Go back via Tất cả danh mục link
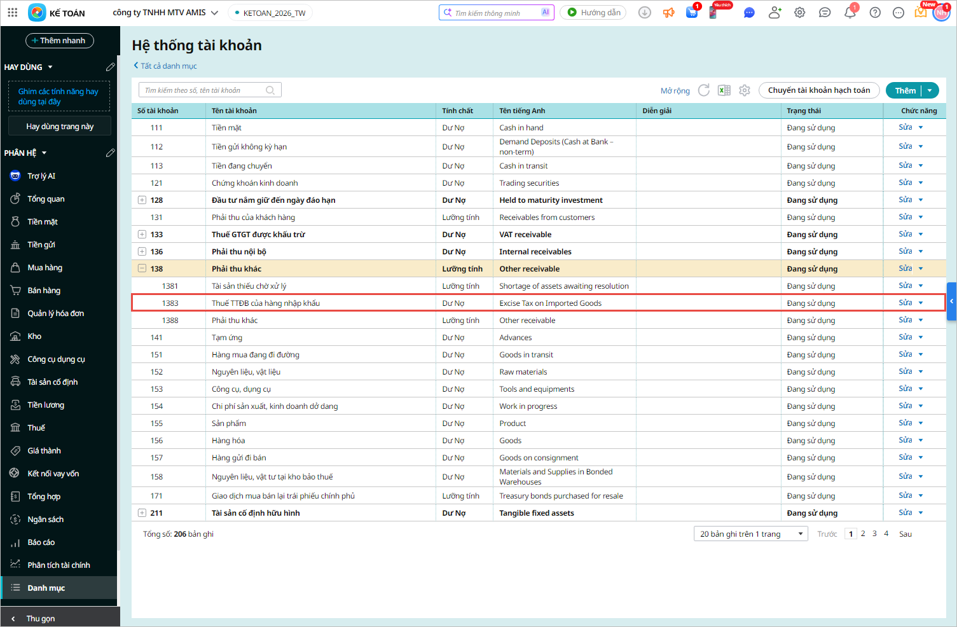957x627 pixels. (165, 65)
